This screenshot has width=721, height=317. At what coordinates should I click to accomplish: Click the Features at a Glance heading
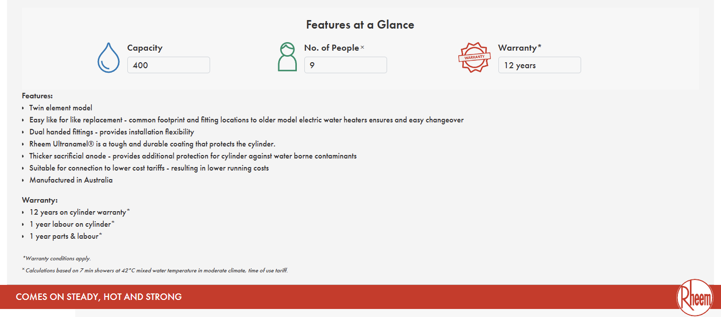360,25
